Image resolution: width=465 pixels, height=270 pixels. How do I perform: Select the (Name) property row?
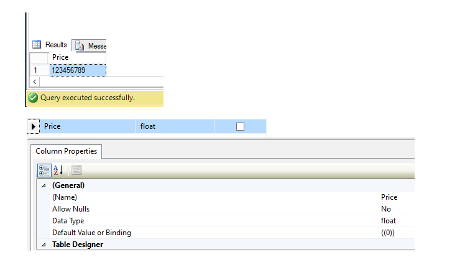click(x=233, y=197)
